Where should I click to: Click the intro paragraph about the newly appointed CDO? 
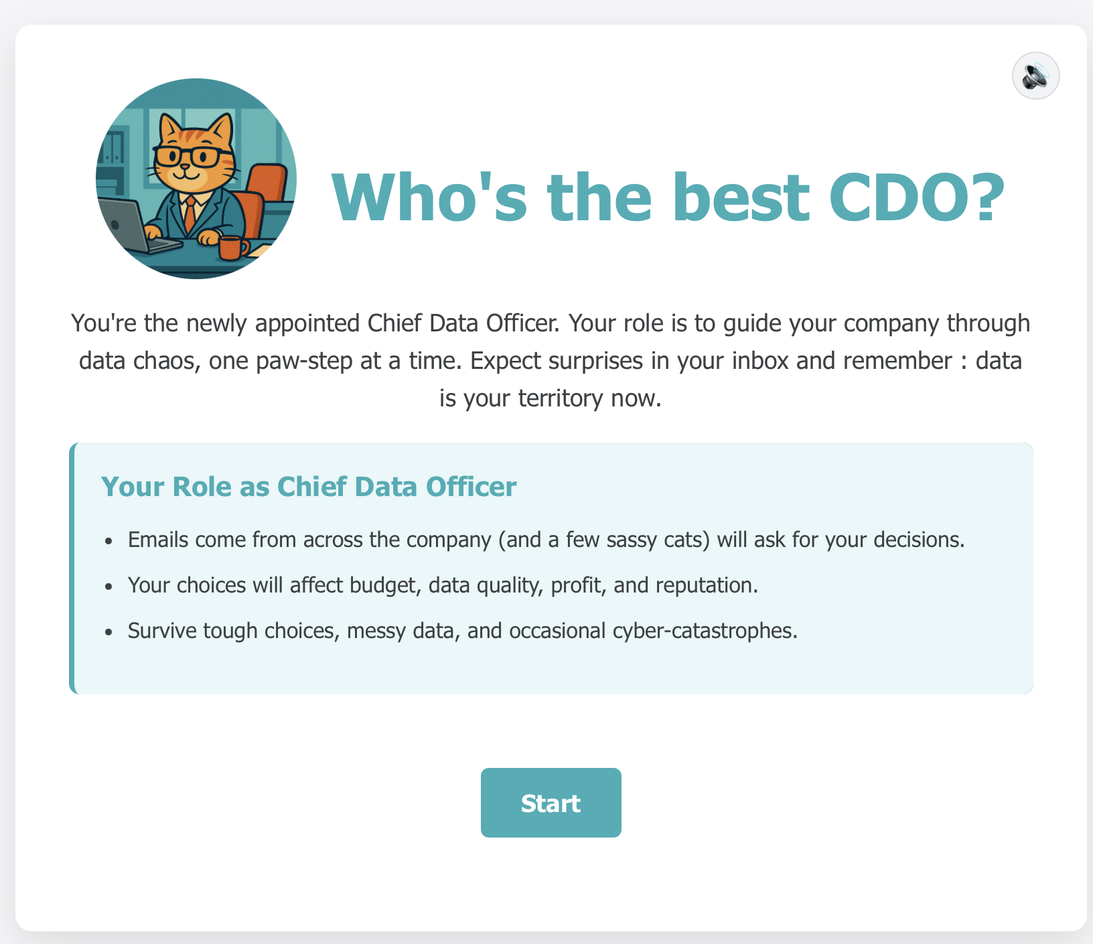[x=551, y=360]
